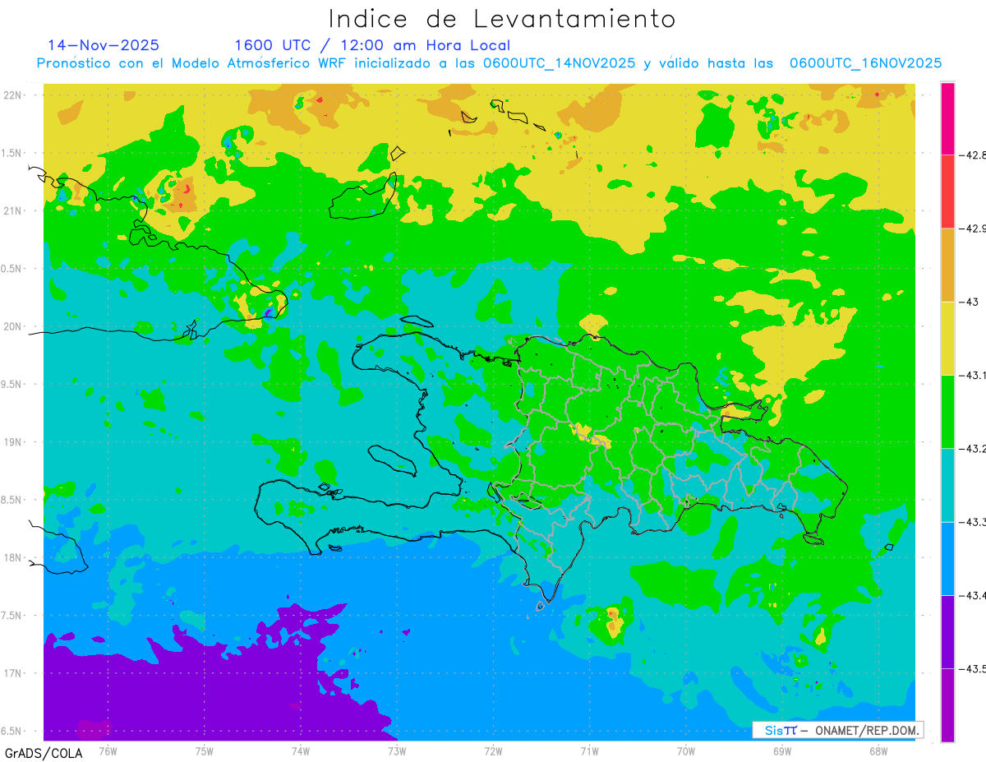Click the color bar value "-43.3"
986x762 pixels.
point(972,522)
